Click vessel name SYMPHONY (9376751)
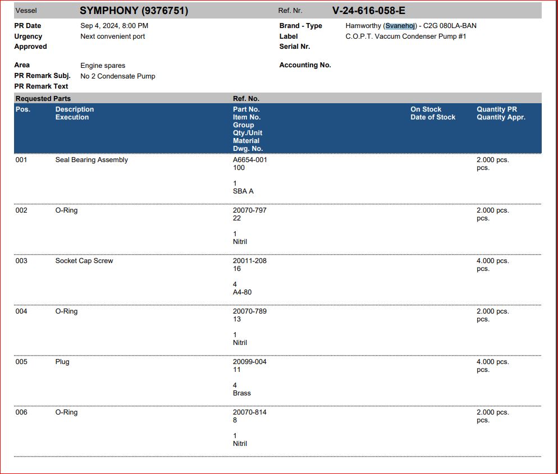558x474 pixels. [134, 11]
